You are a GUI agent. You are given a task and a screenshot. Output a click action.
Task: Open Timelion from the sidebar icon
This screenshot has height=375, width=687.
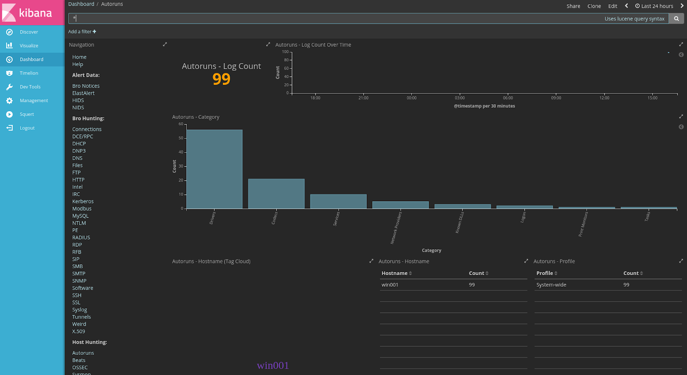click(9, 73)
